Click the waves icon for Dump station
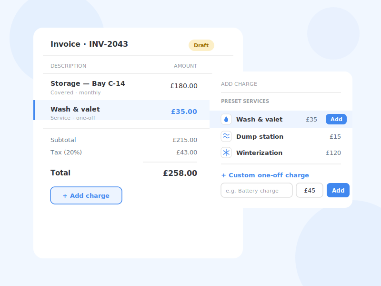Viewport: 381px width, 286px height. [x=226, y=136]
